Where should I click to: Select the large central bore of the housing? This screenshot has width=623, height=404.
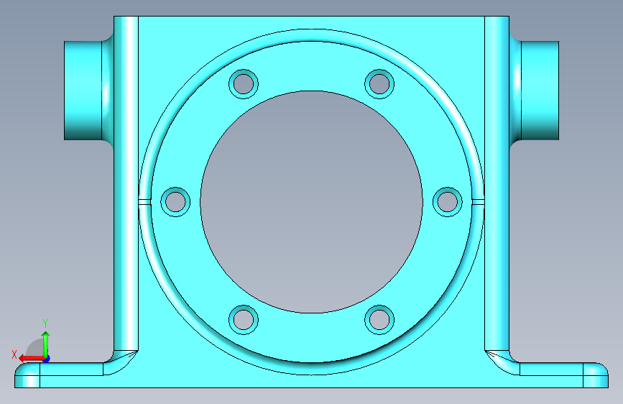click(312, 202)
